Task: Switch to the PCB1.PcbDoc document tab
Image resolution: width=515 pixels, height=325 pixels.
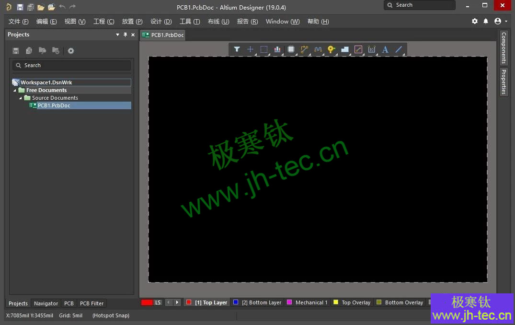Action: click(x=163, y=35)
